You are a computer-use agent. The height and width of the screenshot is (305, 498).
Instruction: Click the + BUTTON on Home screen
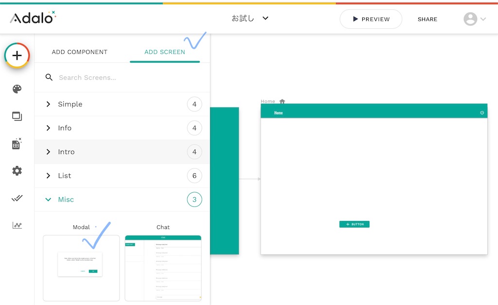pos(354,224)
